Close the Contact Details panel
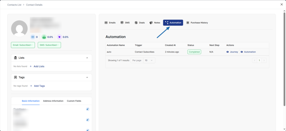 (x=282, y=4)
